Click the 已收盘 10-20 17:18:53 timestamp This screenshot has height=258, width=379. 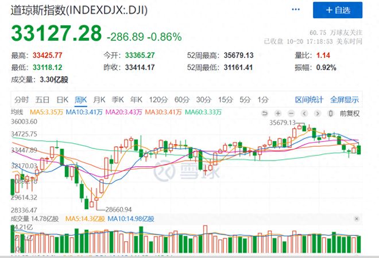tap(314, 41)
